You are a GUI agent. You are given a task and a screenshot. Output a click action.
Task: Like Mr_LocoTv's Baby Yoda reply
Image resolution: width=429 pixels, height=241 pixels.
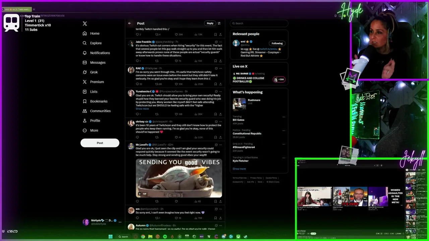[176, 201]
